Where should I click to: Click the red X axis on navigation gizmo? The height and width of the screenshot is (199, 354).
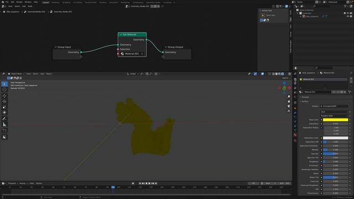coord(289,88)
